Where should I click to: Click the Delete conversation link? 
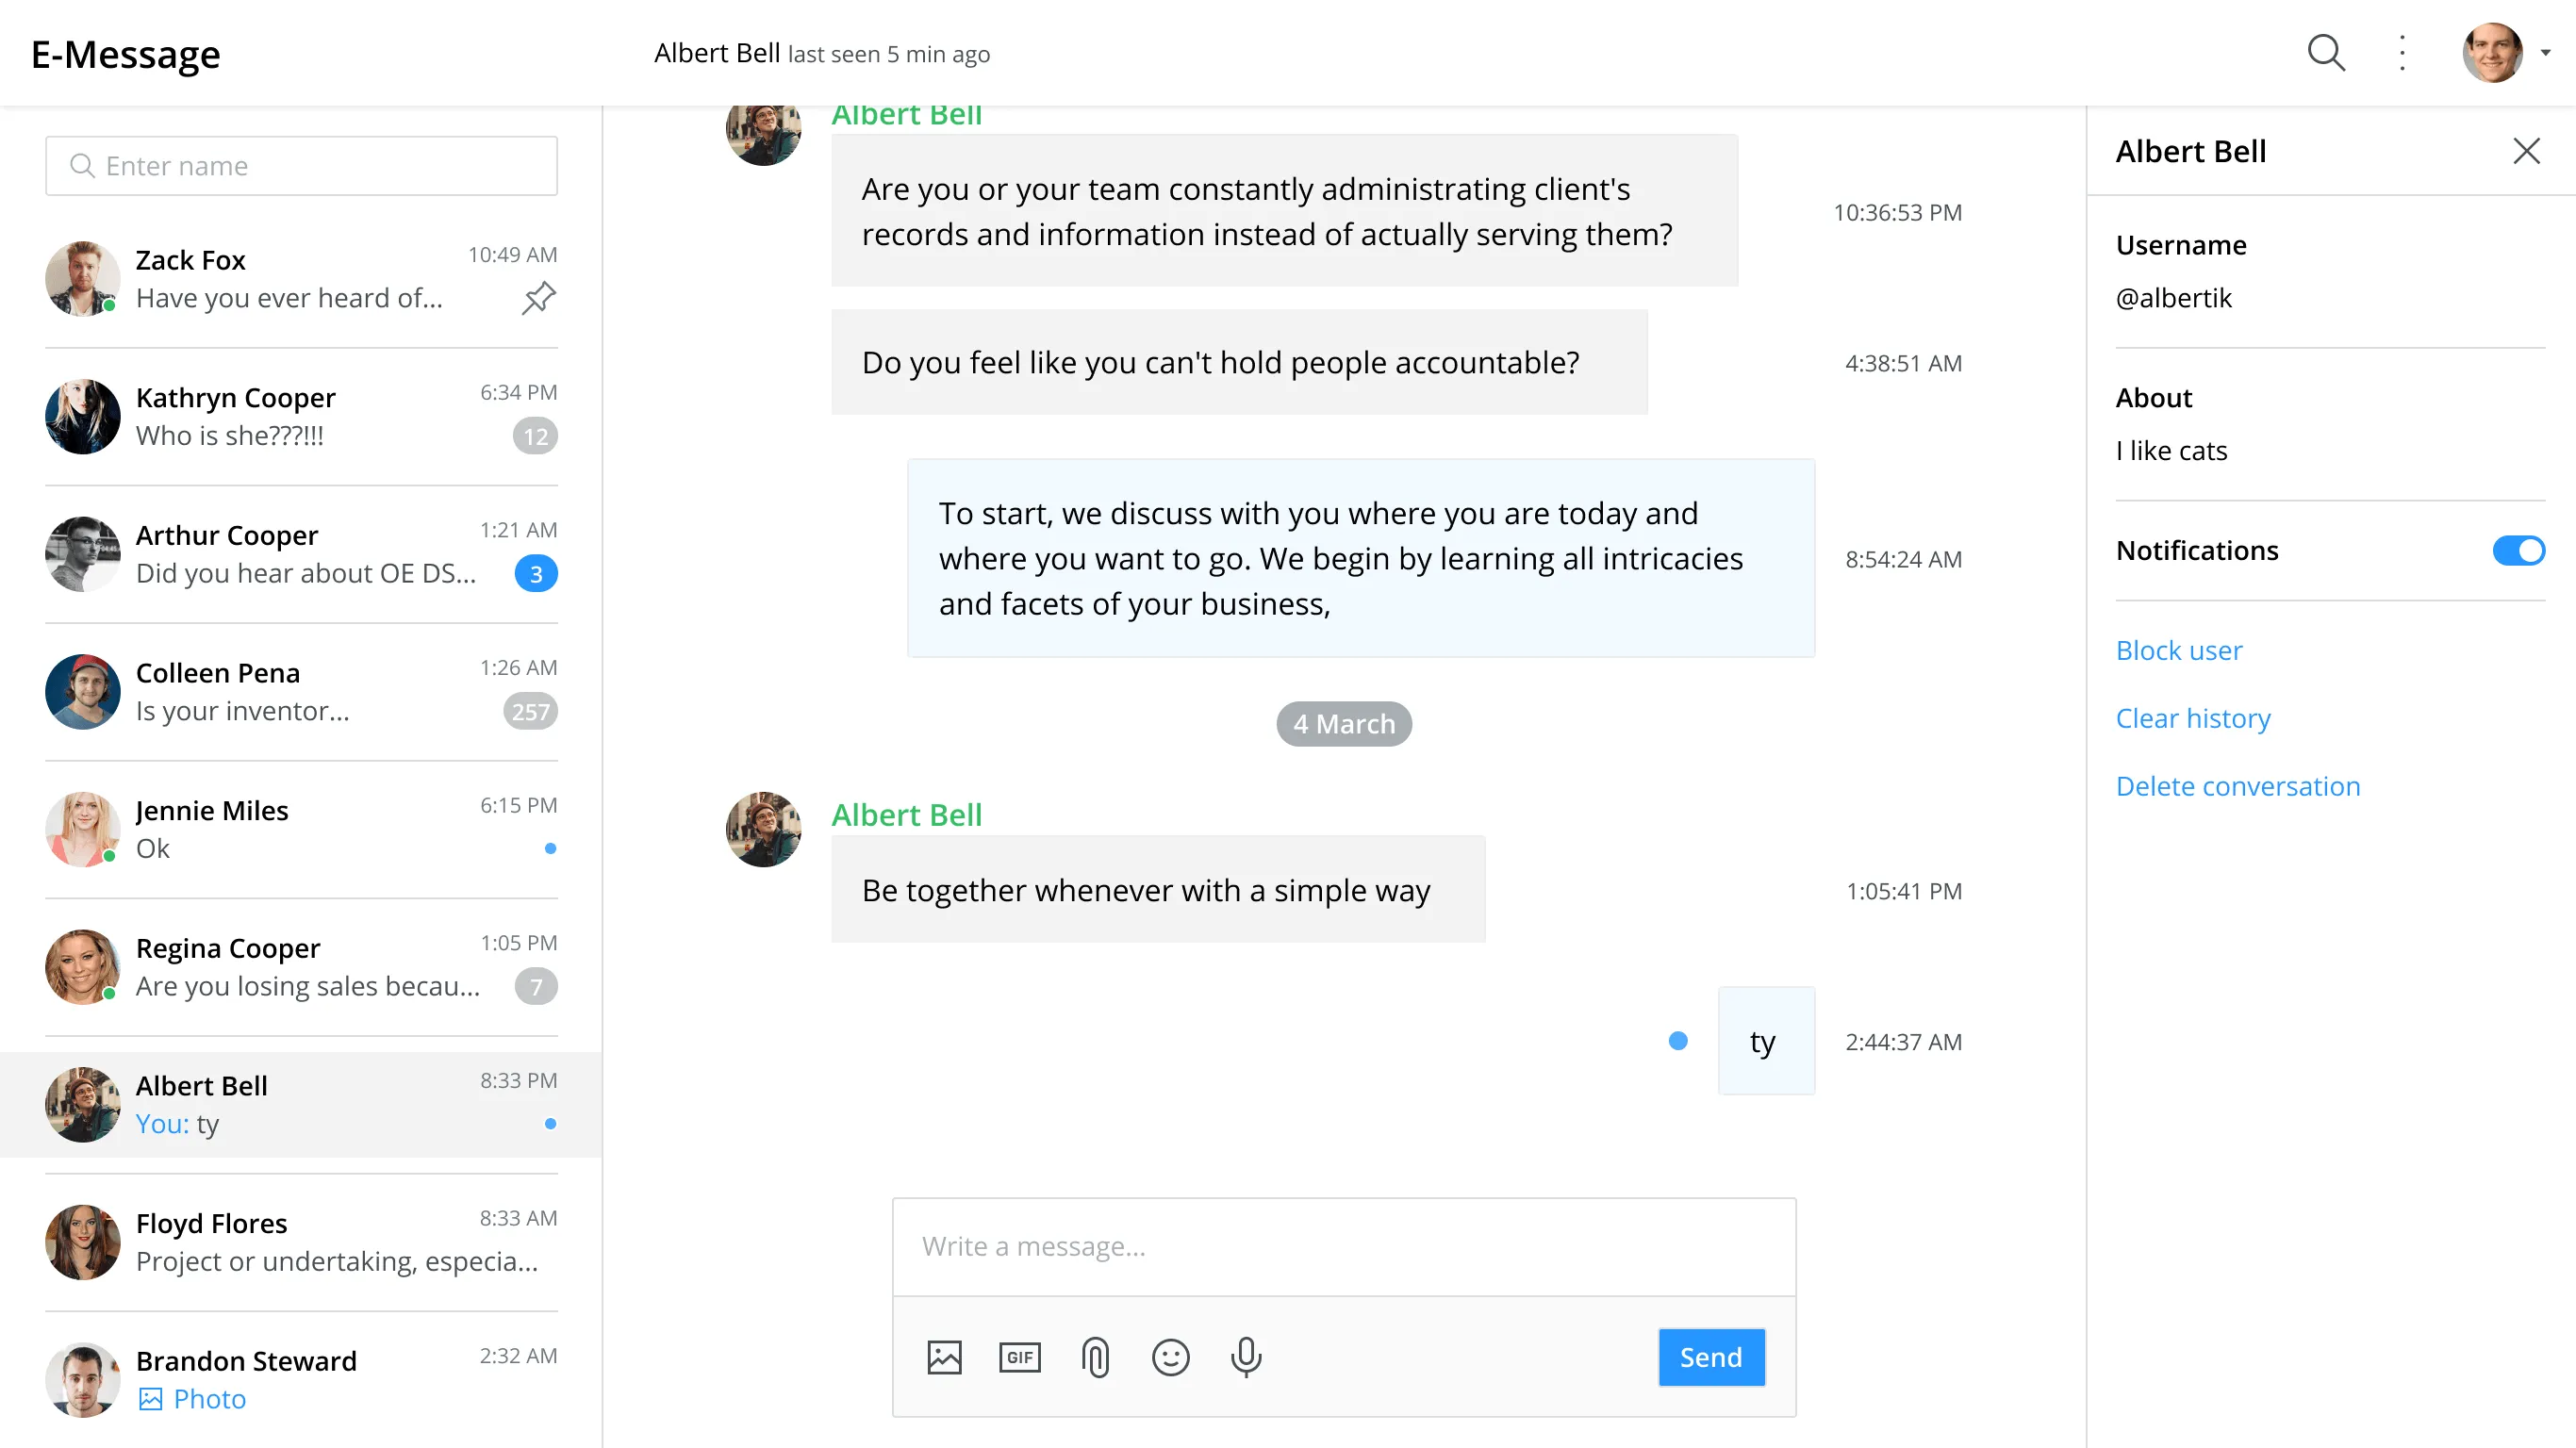coord(2237,786)
